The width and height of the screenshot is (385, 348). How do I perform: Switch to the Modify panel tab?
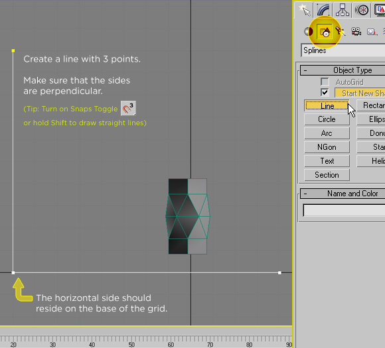(x=323, y=10)
